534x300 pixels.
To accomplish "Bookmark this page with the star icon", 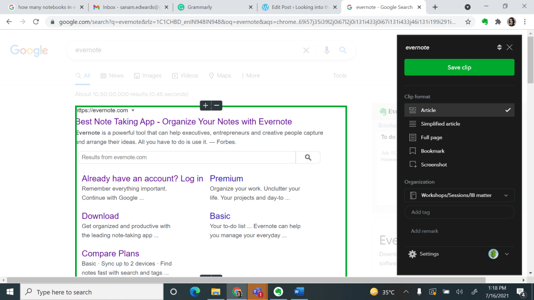I will point(468,22).
